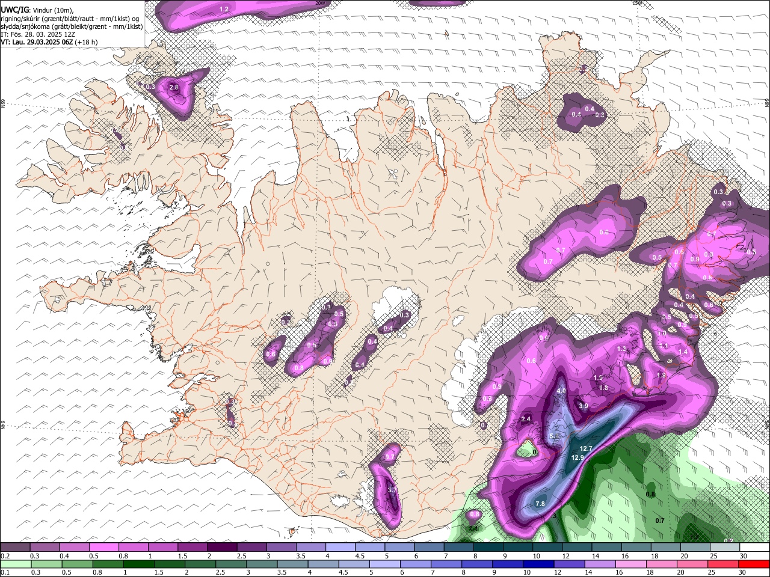Click the 'slydda/snjókoma' legend description line
Image resolution: width=770 pixels, height=577 pixels.
[72, 26]
